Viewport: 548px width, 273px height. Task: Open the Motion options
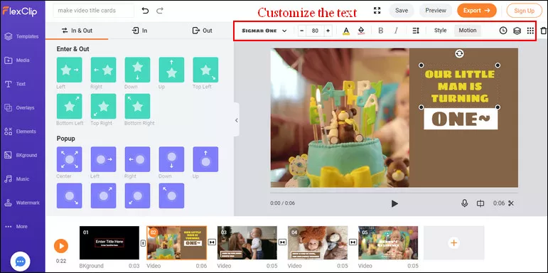[x=468, y=31]
